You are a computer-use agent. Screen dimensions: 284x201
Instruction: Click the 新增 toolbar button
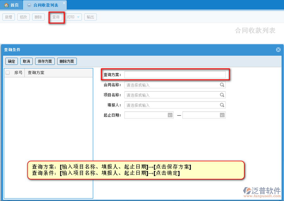tap(9, 17)
